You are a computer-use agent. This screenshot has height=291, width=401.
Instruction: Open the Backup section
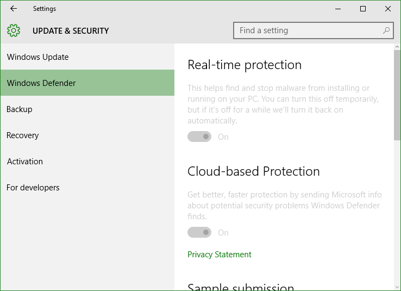click(x=87, y=109)
